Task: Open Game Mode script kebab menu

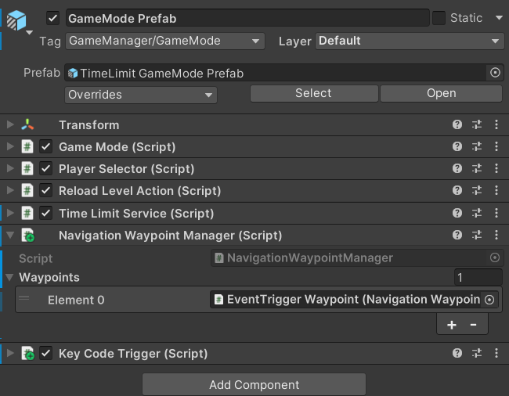Action: tap(496, 146)
